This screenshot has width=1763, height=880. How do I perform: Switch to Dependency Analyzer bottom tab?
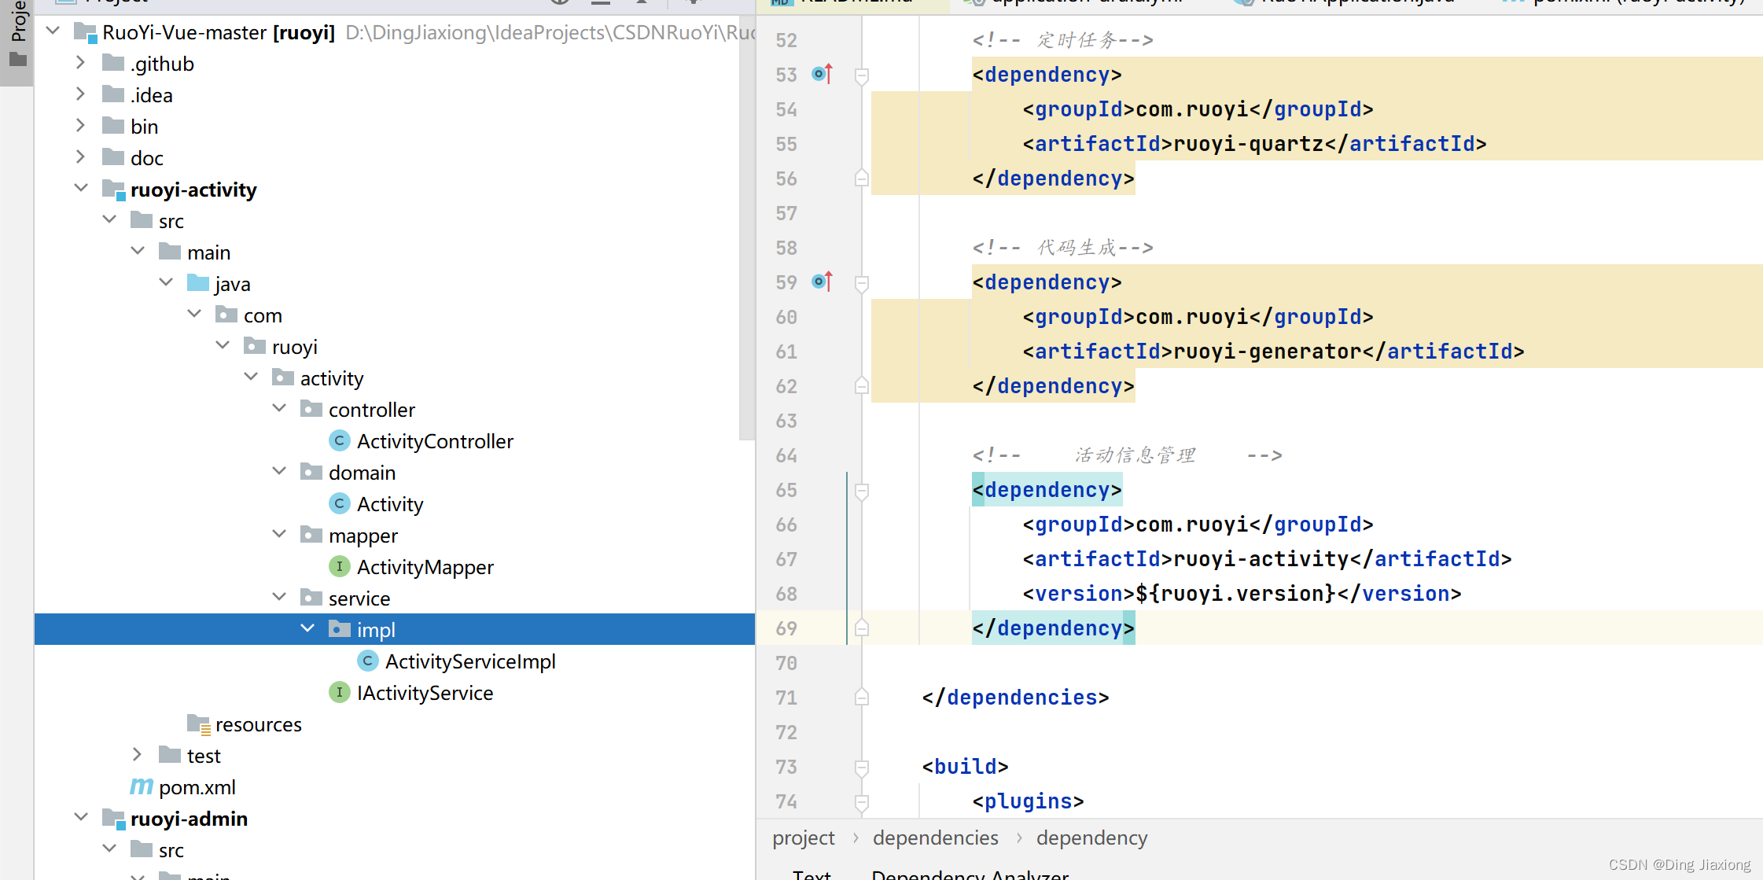point(970,874)
